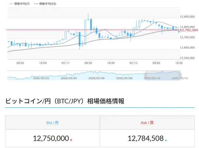Click the 12,700,000 price axis label
The width and height of the screenshot is (199, 148).
187,37
